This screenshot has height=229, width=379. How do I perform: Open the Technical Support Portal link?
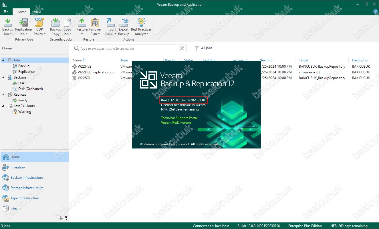point(179,118)
